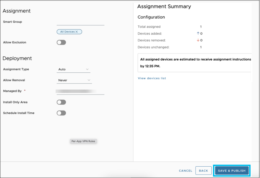Click the Devices removed label
This screenshot has height=178, width=260.
152,40
